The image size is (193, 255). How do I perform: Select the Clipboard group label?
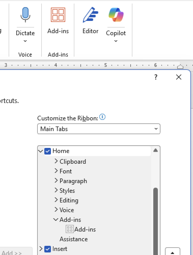point(73,161)
